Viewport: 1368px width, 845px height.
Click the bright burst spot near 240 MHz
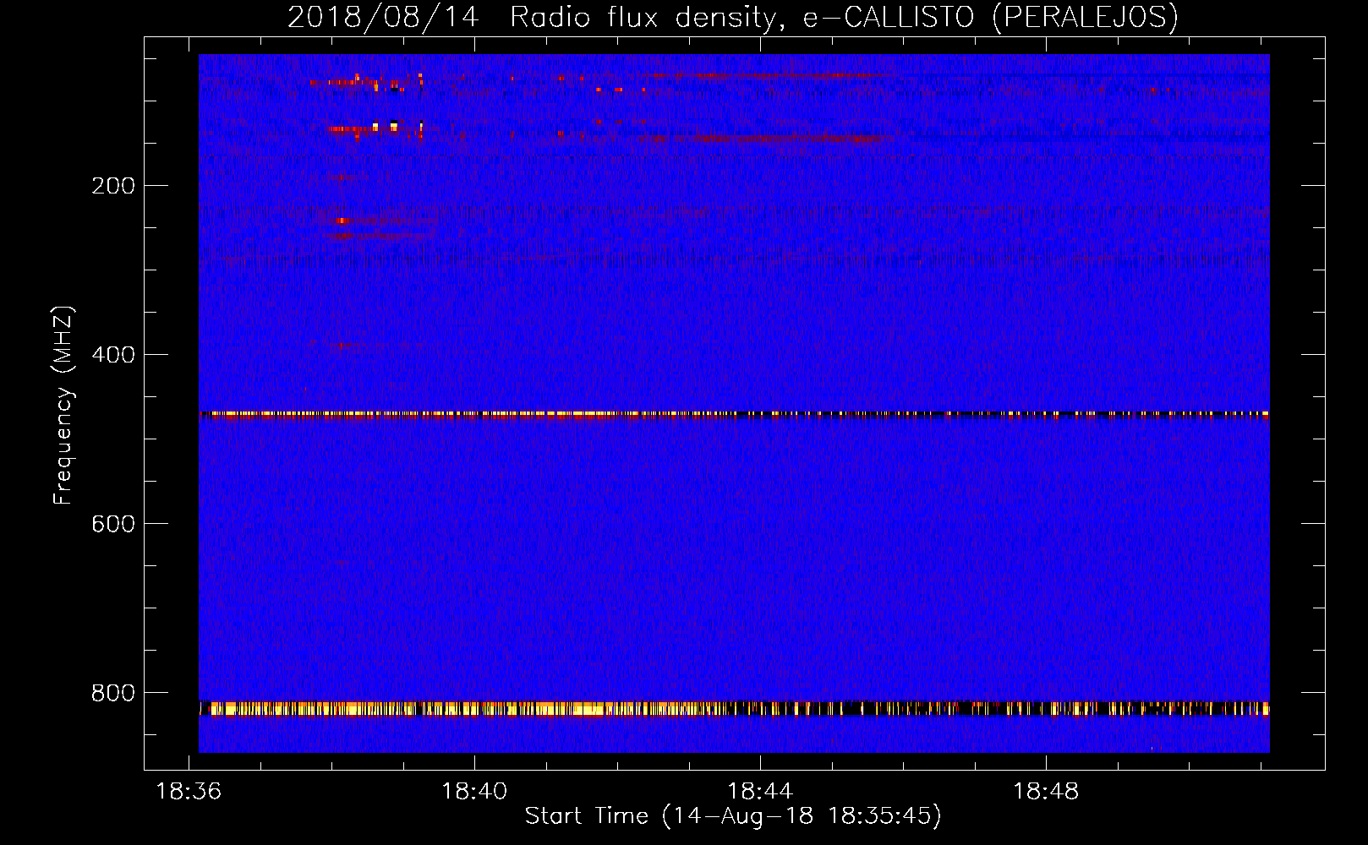pos(342,221)
